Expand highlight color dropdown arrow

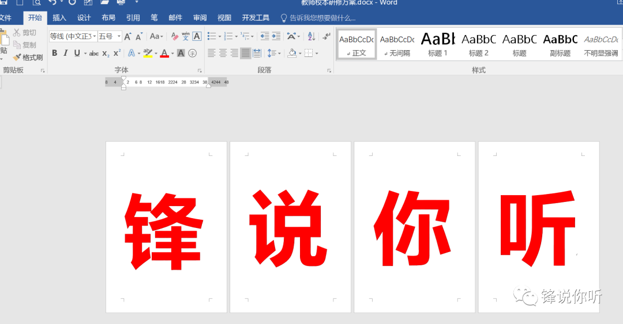(x=156, y=53)
